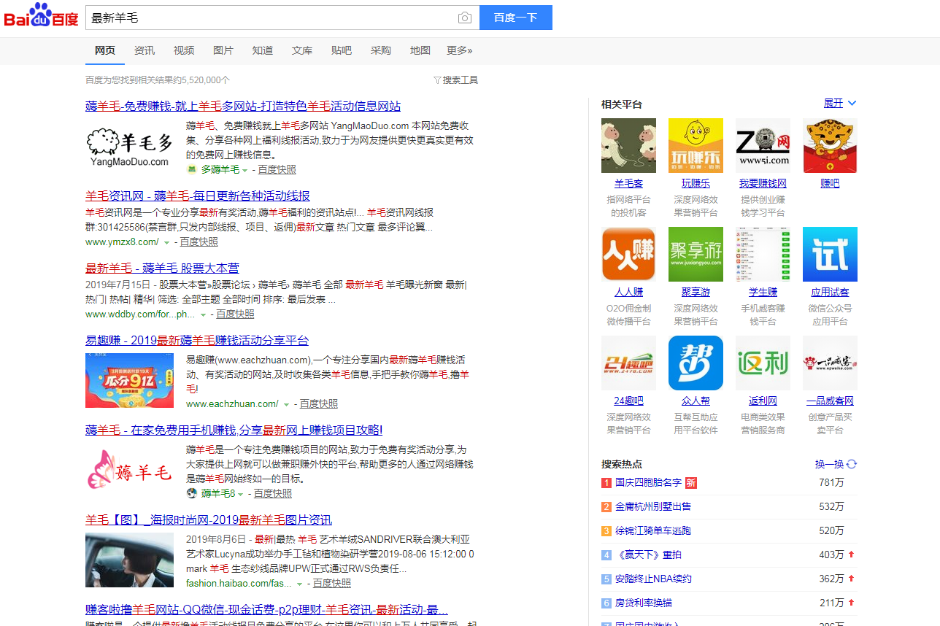The image size is (940, 626).
Task: Expand the 相关平台 panel with 展开
Action: click(x=840, y=104)
